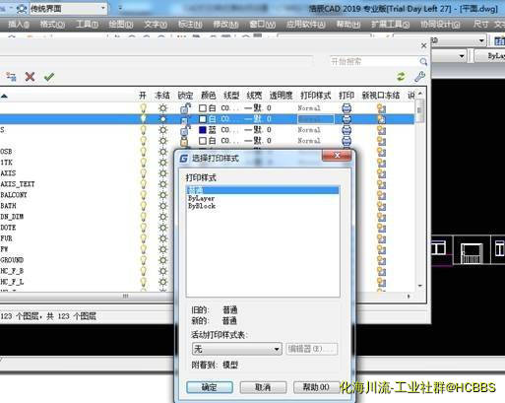Click the lock icon of layer S
Image resolution: width=505 pixels, height=403 pixels.
coord(185,130)
